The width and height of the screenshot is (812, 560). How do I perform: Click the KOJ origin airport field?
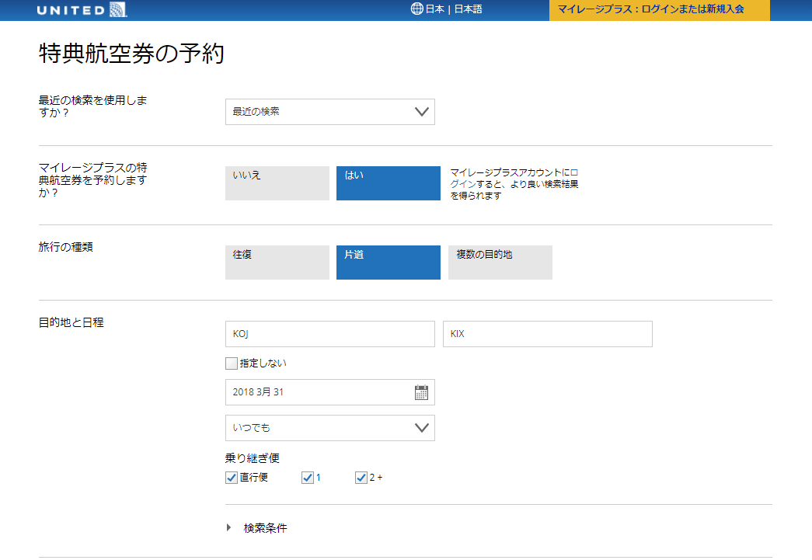(329, 334)
